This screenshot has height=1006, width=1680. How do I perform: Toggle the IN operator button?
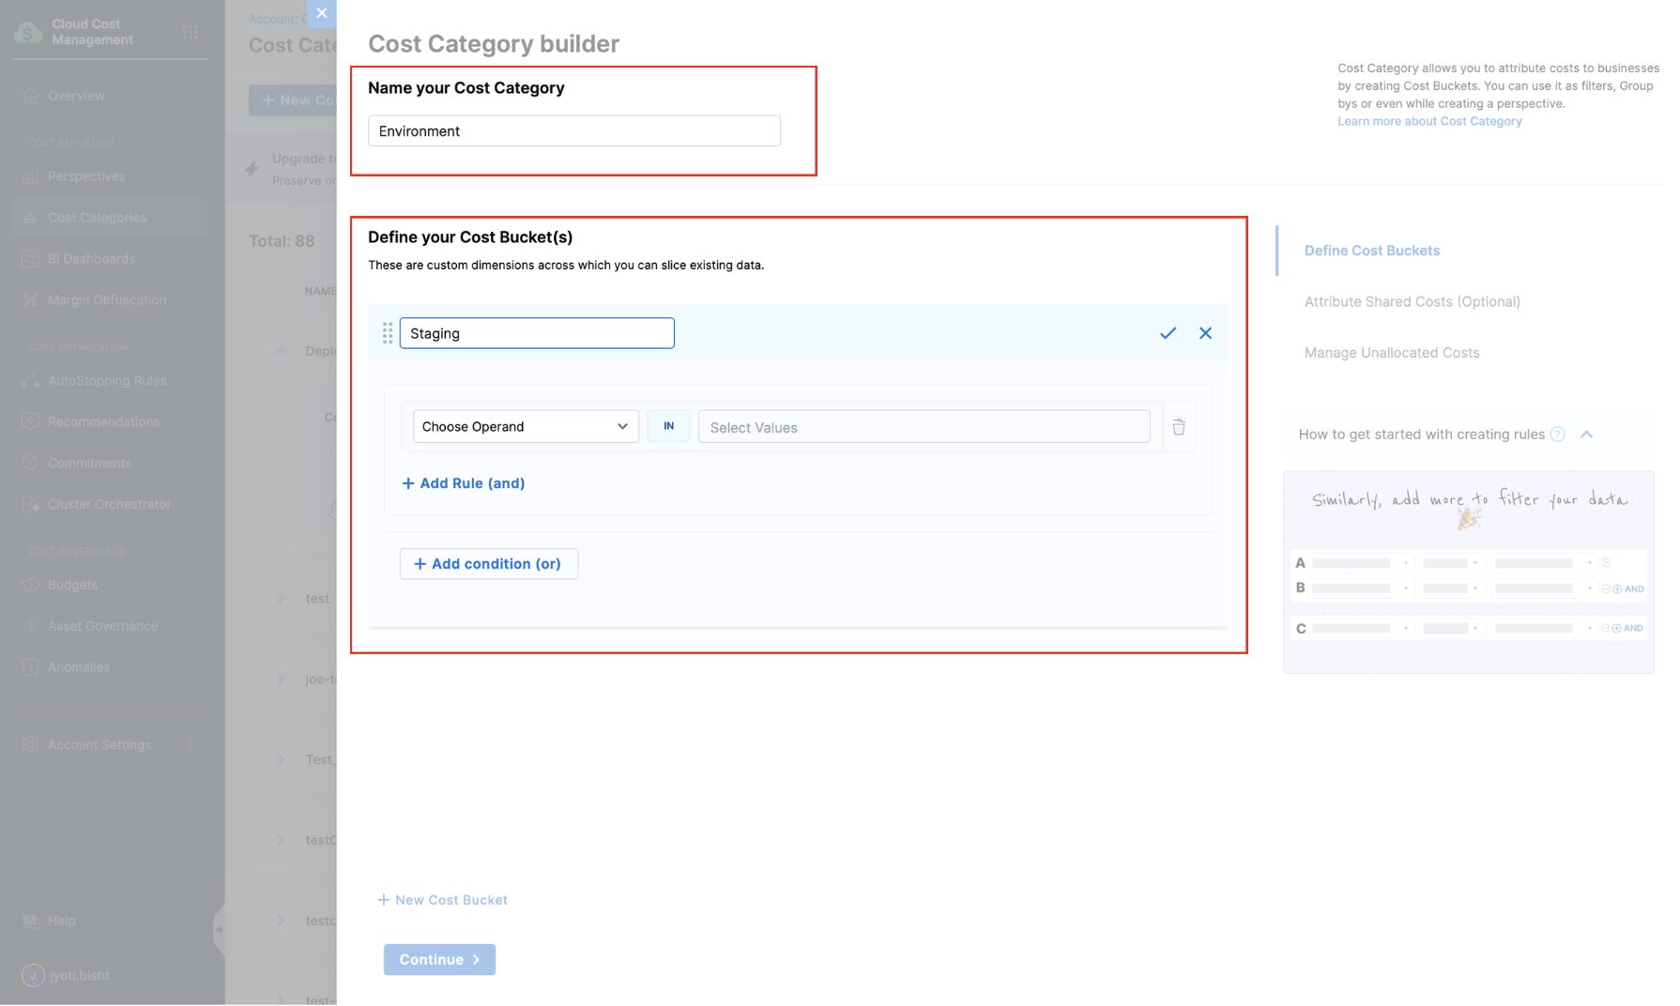pyautogui.click(x=668, y=426)
